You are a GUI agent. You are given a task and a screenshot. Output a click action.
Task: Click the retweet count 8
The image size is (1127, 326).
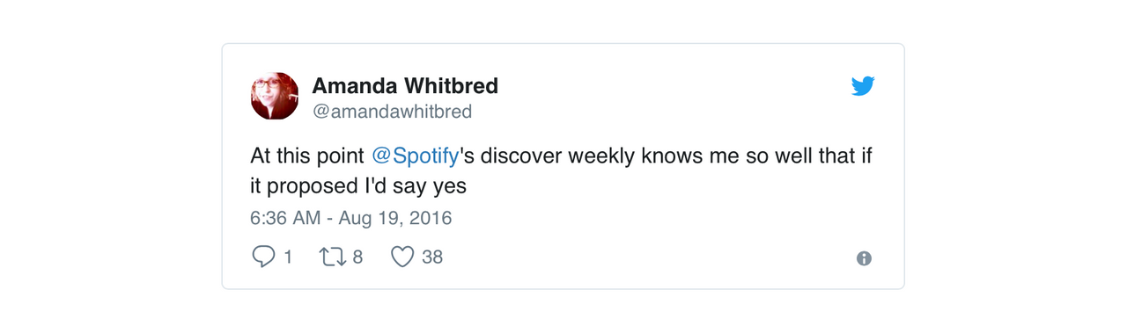click(357, 257)
